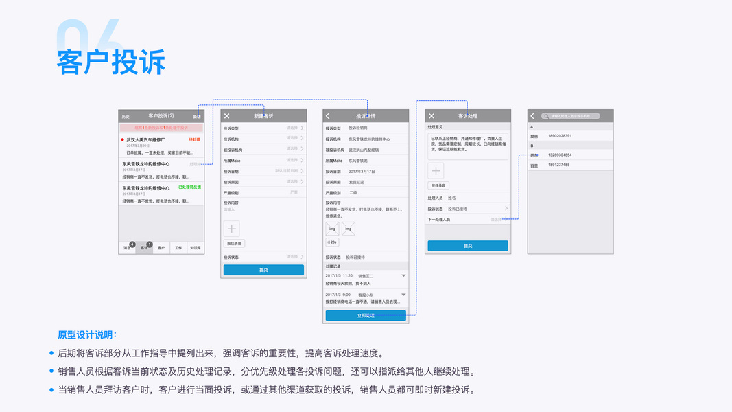Open 投诉原因 chevron in 新建客诉
Image resolution: width=732 pixels, height=412 pixels.
[302, 182]
